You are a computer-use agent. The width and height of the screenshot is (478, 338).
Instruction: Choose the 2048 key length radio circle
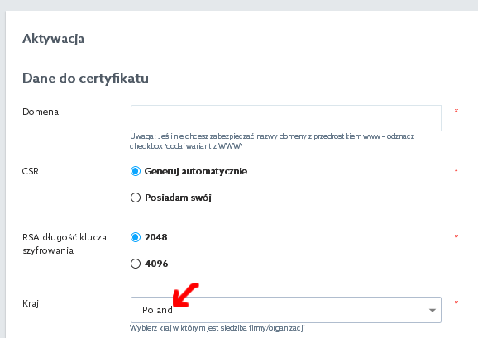[x=136, y=237]
